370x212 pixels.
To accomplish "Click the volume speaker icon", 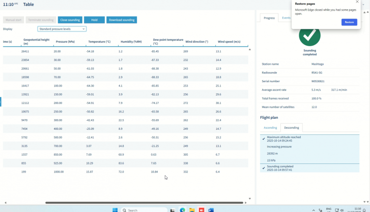I will click(342, 210).
